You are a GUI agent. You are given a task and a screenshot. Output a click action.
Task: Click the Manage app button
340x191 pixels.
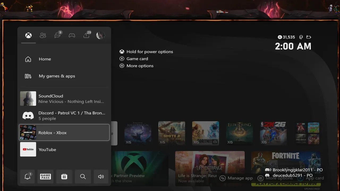click(236, 178)
